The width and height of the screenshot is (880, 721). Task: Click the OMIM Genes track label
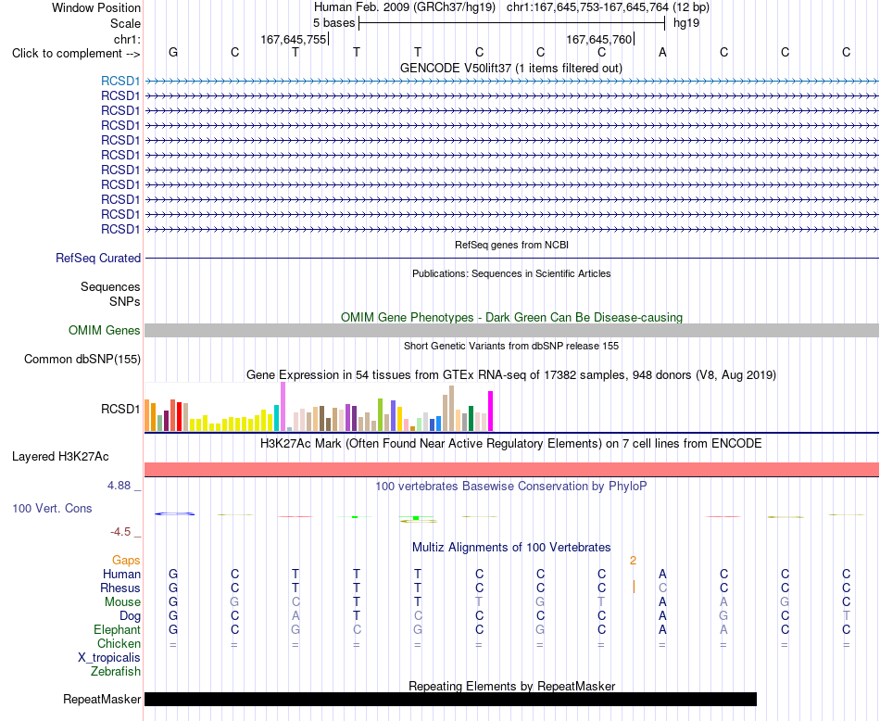coord(105,330)
